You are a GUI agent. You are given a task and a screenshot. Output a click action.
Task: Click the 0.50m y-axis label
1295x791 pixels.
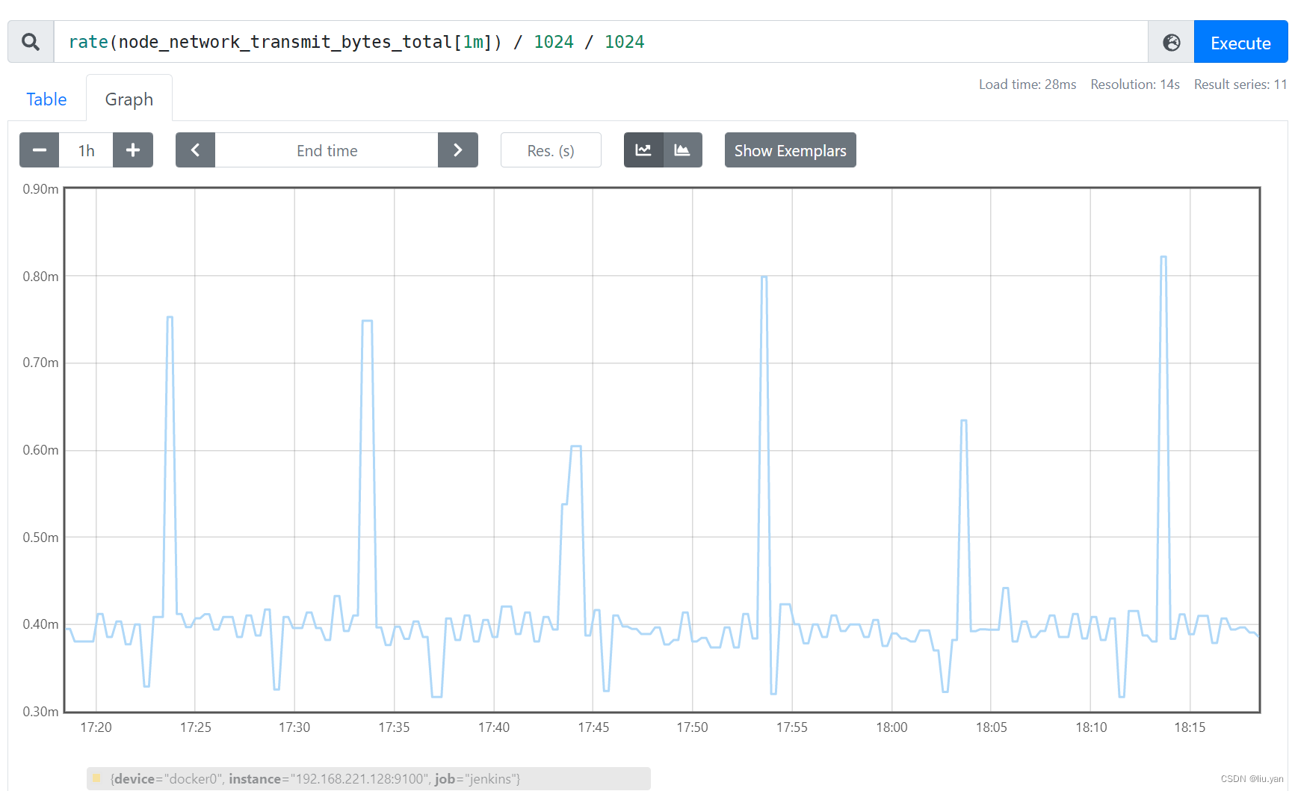tap(40, 538)
